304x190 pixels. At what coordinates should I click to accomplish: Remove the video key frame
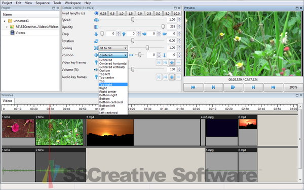(x=178, y=62)
